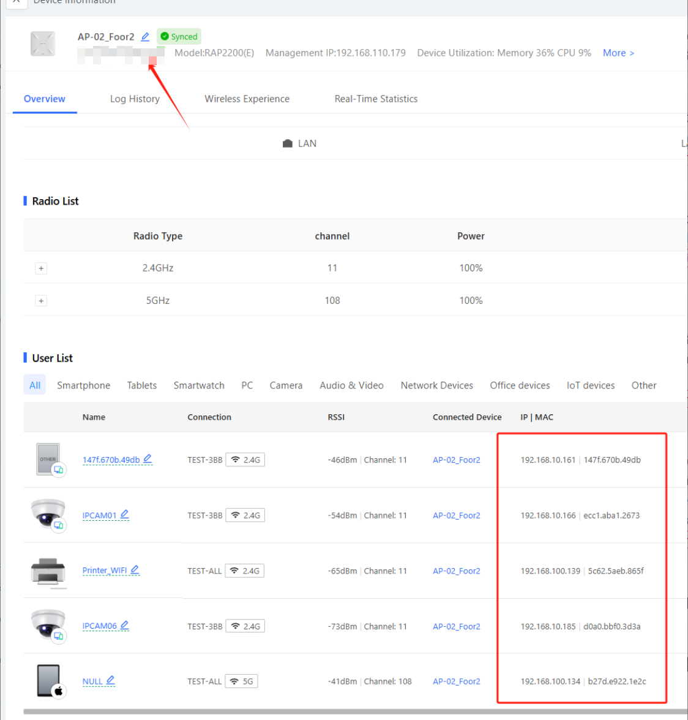Screen dimensions: 688x720
Task: Click pencil icon next to NULL device
Action: (111, 681)
